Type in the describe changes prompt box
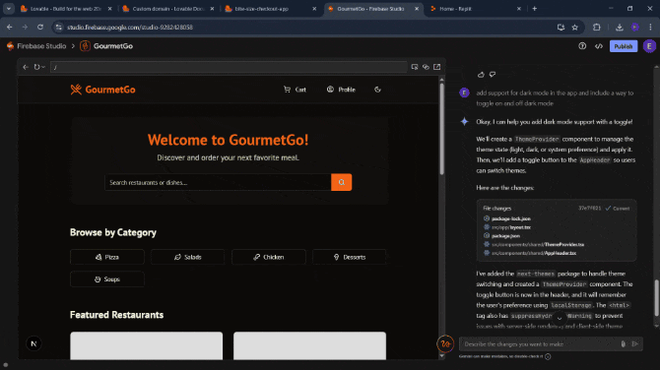 539,344
